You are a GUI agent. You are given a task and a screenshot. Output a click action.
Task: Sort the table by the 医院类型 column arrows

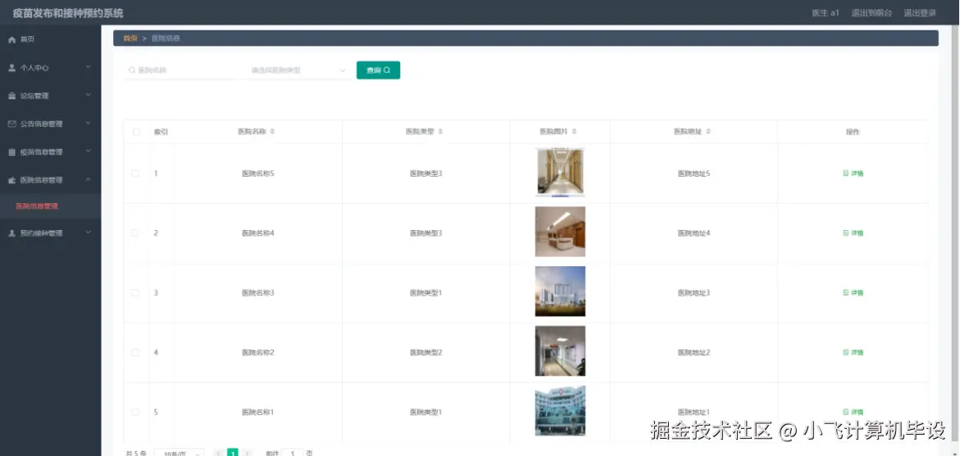[x=440, y=132]
